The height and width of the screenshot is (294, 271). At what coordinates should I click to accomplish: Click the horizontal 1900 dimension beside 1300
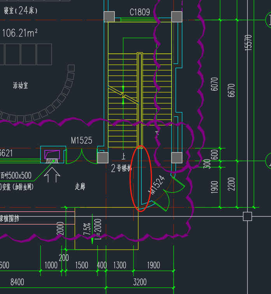[154, 265]
